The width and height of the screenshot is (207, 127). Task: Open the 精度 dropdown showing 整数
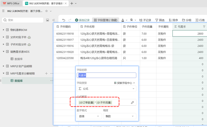click(x=119, y=116)
